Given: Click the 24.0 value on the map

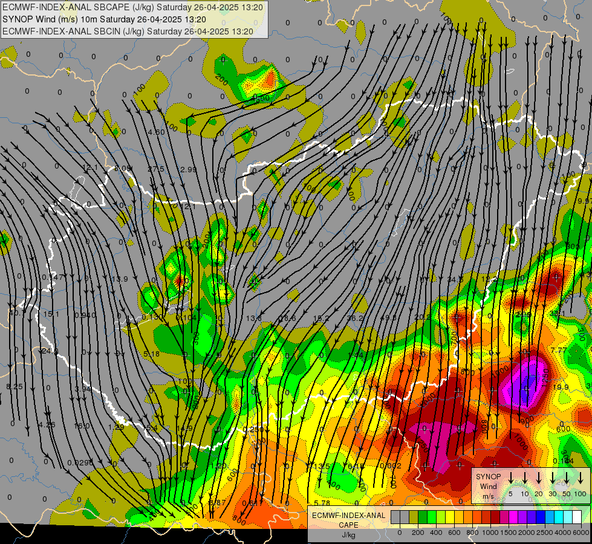Looking at the screenshot, I should (x=50, y=351).
